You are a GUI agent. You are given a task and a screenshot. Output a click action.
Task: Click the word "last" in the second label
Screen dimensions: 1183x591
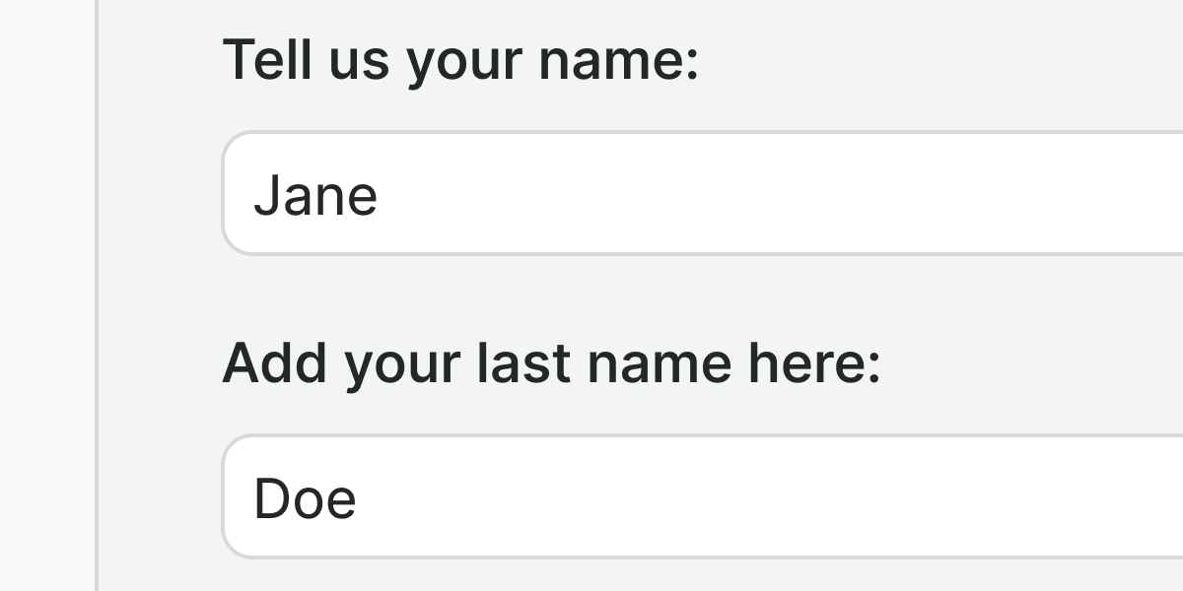pos(522,364)
